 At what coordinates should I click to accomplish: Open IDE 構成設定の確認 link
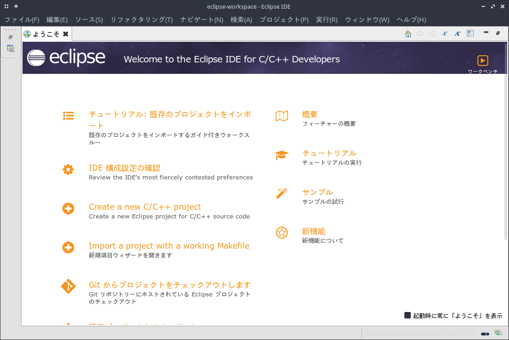pyautogui.click(x=125, y=168)
